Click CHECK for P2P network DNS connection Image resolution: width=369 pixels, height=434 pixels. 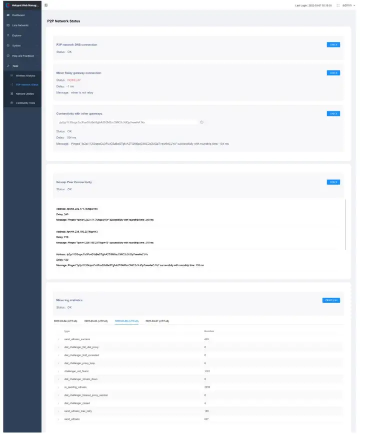333,44
